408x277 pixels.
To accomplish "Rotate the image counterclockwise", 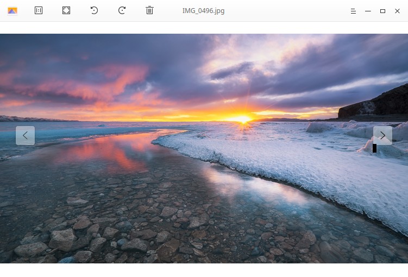I will 94,11.
